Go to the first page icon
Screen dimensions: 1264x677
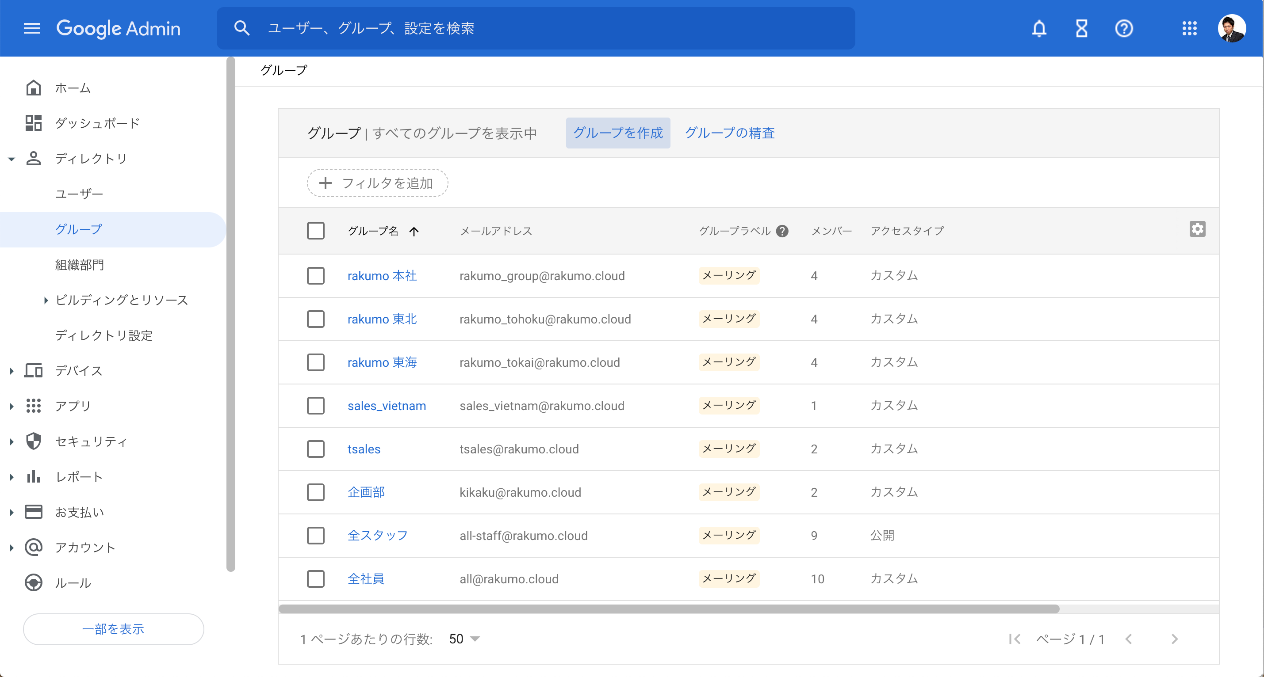(x=1015, y=639)
